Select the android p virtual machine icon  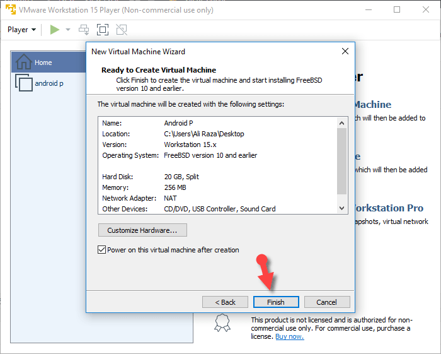[x=24, y=83]
